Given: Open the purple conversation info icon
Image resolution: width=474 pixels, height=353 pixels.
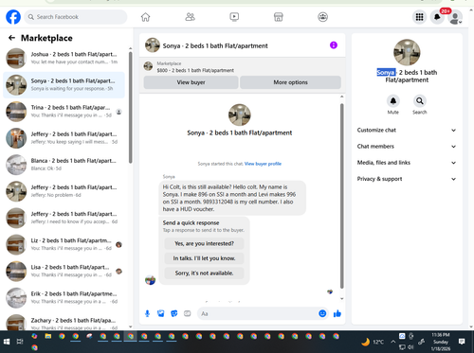Looking at the screenshot, I should [334, 45].
